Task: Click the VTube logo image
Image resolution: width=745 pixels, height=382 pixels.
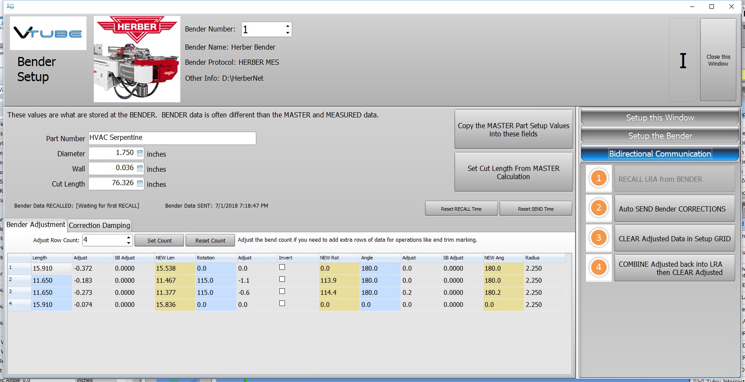Action: 48,33
